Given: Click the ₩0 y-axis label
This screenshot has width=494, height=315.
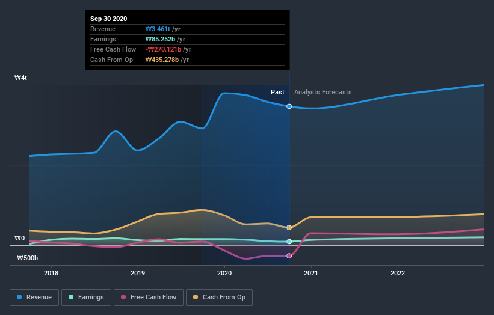Looking at the screenshot, I should pyautogui.click(x=19, y=238).
